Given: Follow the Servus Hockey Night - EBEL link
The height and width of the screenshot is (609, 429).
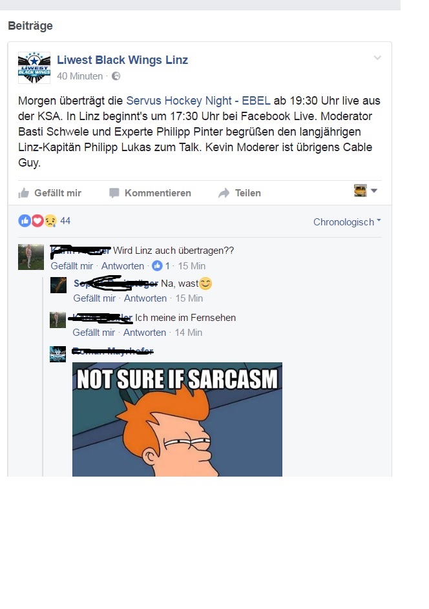Looking at the screenshot, I should (198, 101).
